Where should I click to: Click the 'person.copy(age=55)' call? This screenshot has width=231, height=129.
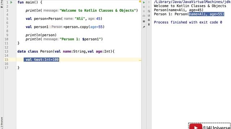click(x=85, y=27)
